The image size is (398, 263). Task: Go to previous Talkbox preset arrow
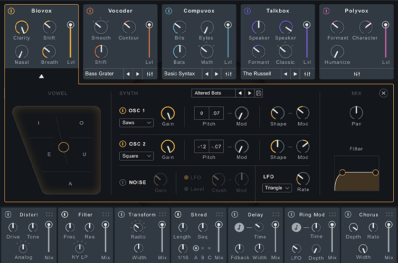click(x=286, y=74)
